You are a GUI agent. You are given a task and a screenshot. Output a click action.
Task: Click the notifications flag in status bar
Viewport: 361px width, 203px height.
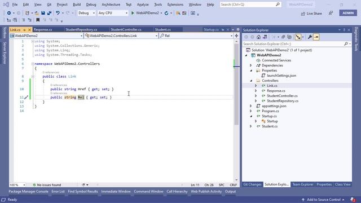[x=353, y=200]
